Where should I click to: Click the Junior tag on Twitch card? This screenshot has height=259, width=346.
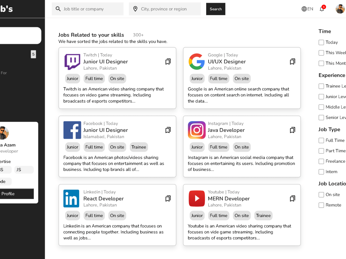point(72,79)
